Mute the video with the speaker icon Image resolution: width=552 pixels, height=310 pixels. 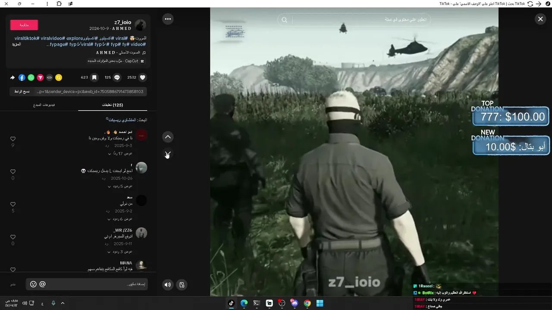coord(168,285)
